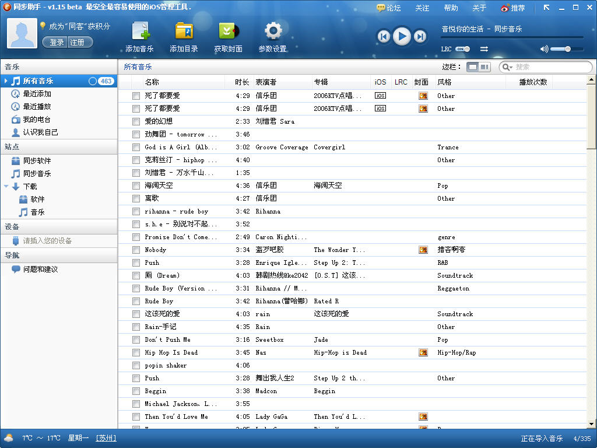The image size is (597, 448).
Task: Toggle the LRC lyrics switch
Action: point(462,49)
